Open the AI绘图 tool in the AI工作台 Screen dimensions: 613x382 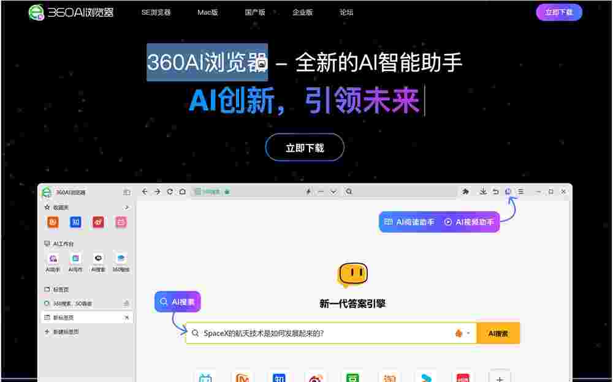tap(52, 260)
